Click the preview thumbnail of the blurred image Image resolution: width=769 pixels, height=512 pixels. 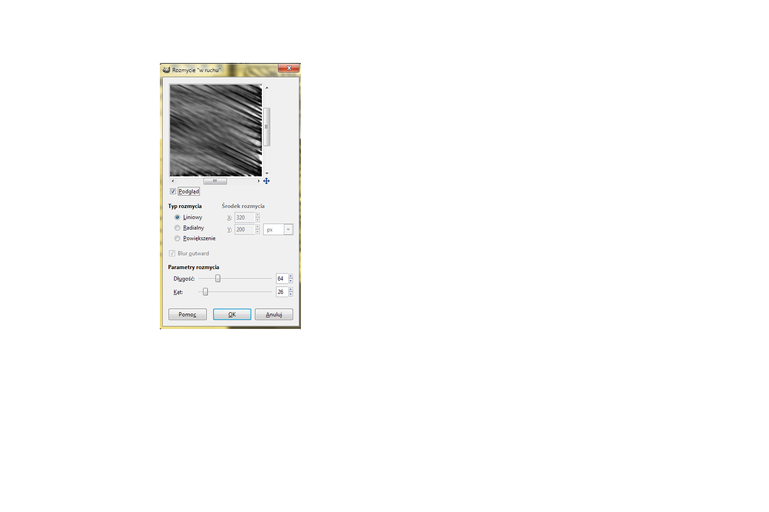[x=215, y=130]
